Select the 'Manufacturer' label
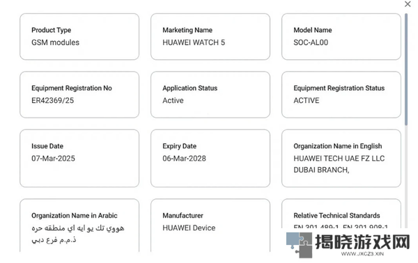This screenshot has width=418, height=263. pyautogui.click(x=183, y=216)
